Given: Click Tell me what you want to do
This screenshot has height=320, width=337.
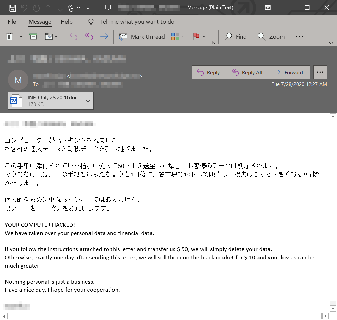Looking at the screenshot, I should [x=137, y=22].
